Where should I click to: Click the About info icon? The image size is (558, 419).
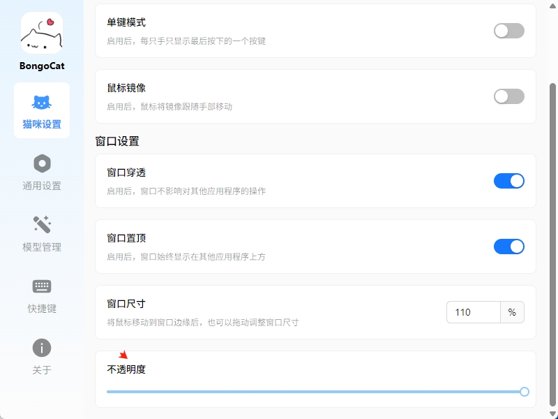click(x=42, y=348)
